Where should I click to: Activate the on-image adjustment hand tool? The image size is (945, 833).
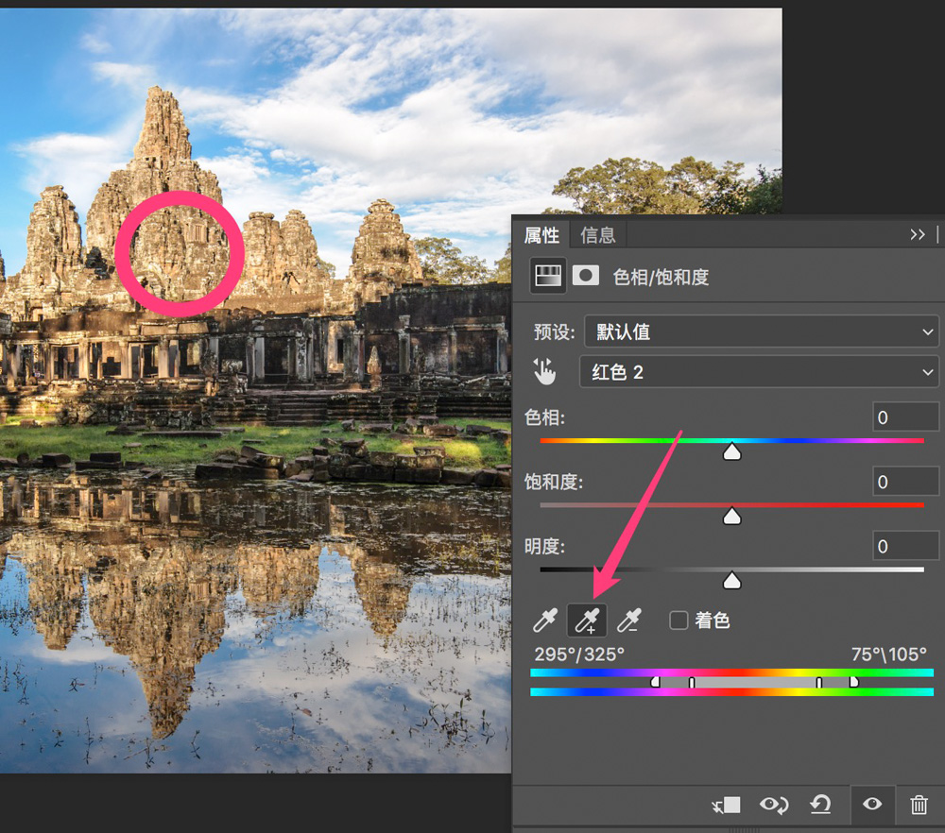click(x=544, y=371)
